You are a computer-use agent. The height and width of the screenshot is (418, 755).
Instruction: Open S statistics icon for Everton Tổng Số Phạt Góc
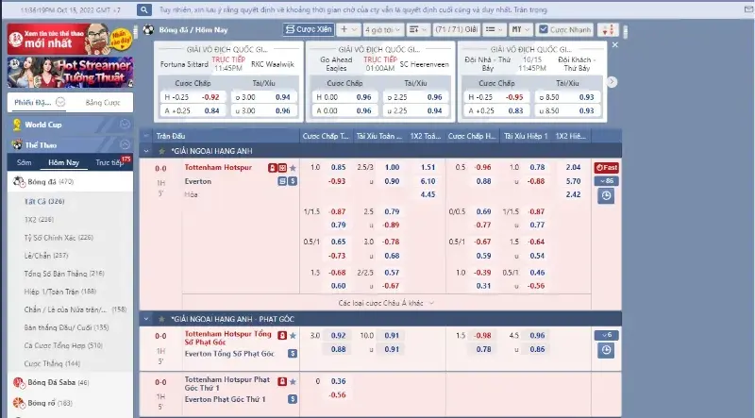click(x=293, y=354)
